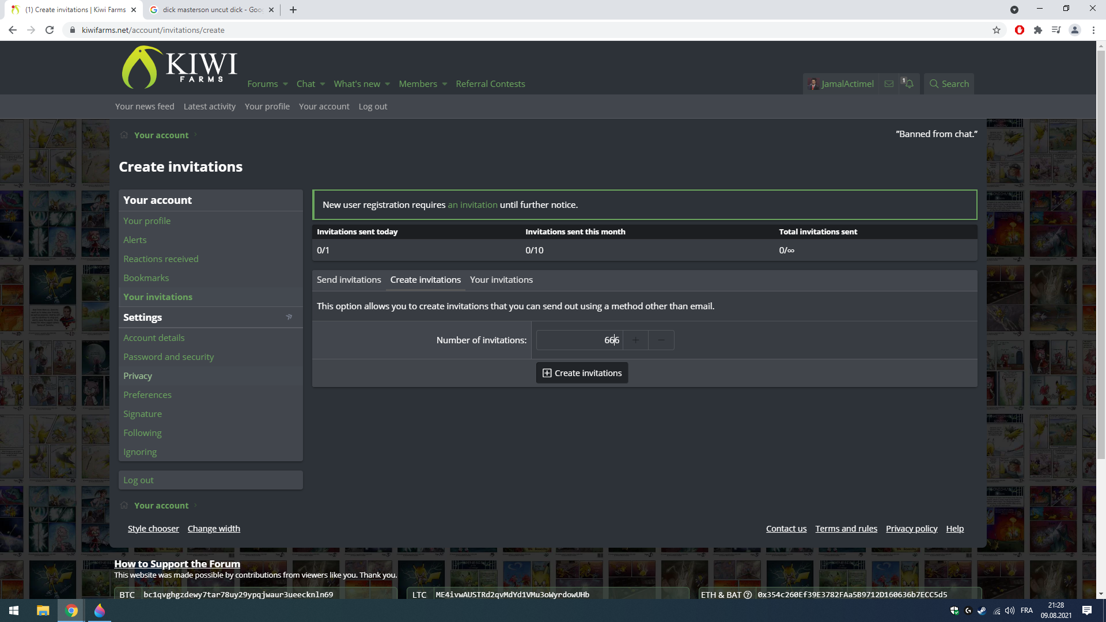The width and height of the screenshot is (1106, 622).
Task: Switch to the Google search browser tab
Action: 211,10
